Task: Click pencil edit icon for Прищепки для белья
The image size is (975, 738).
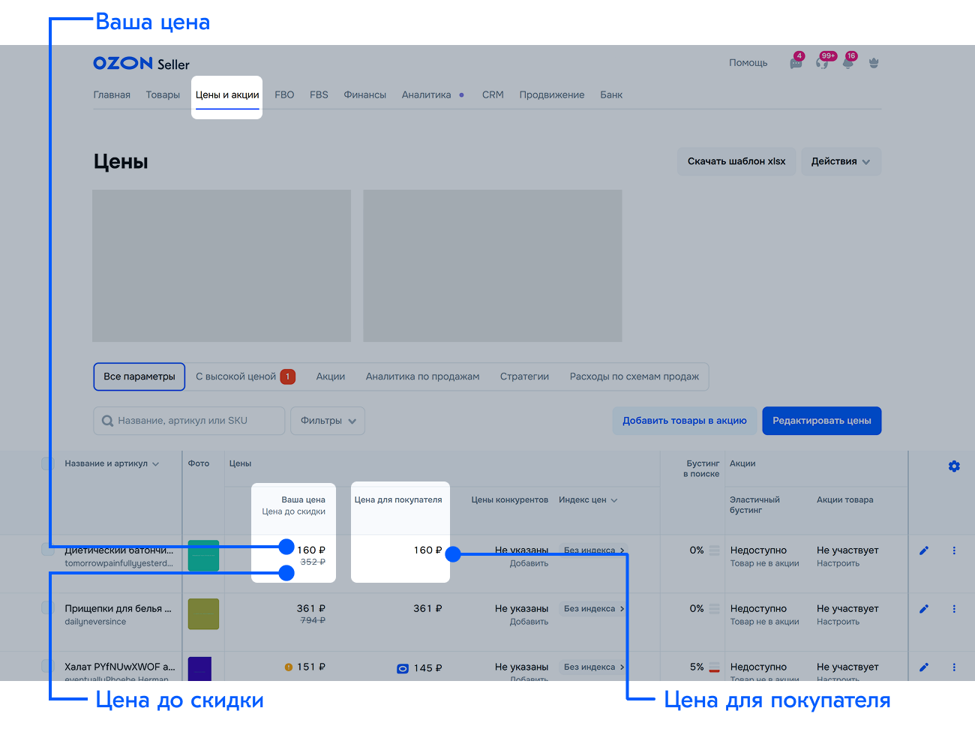Action: point(924,609)
